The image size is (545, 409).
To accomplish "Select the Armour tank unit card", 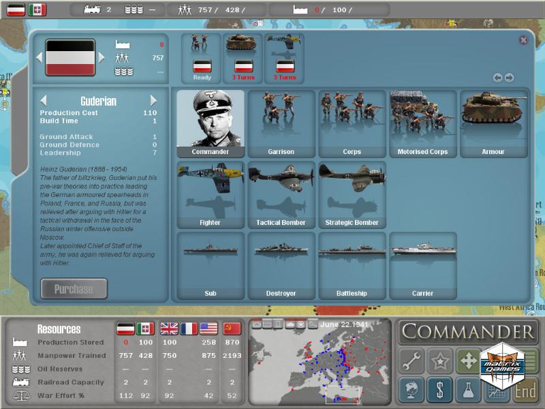I will [493, 124].
